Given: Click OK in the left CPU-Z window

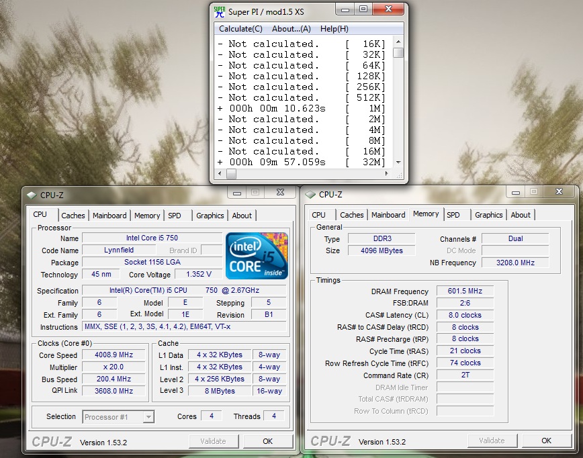Looking at the screenshot, I should pyautogui.click(x=268, y=441).
